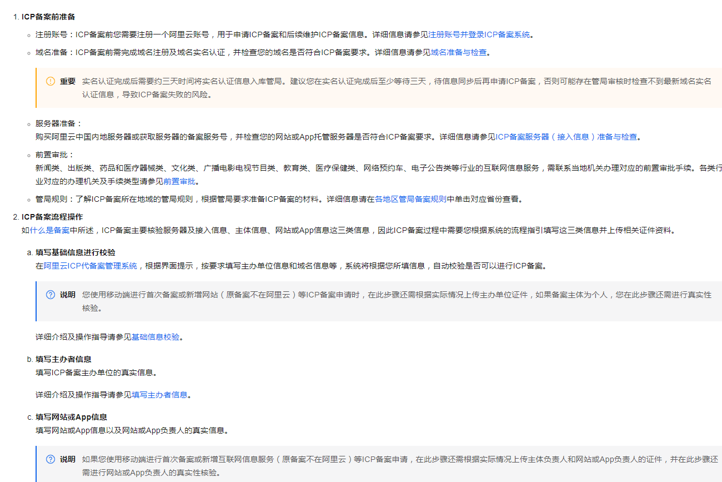Screen dimensions: 722x482
Task: Click the 说明 label in the 首次备案或新增网站 note
Action: [68, 295]
